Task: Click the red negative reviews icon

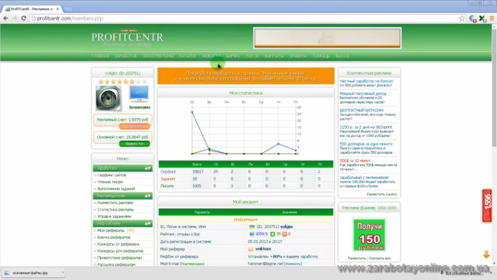Action: [284, 234]
